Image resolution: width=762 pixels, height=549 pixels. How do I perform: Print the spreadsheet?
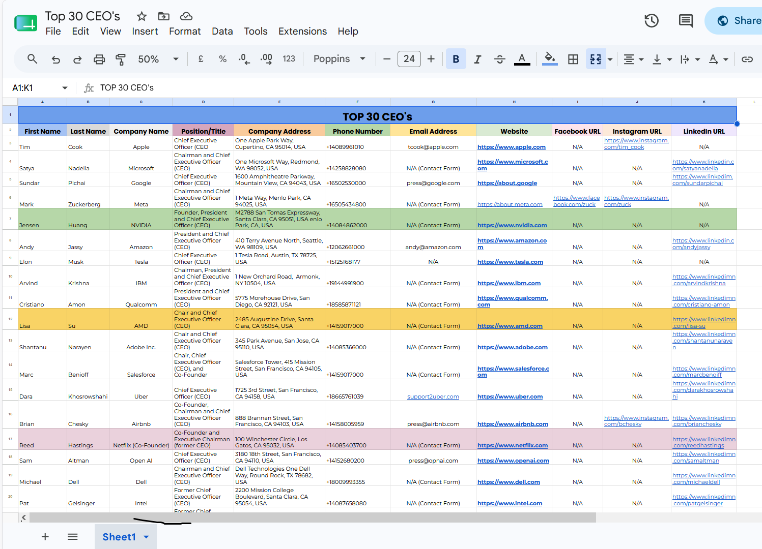click(99, 59)
